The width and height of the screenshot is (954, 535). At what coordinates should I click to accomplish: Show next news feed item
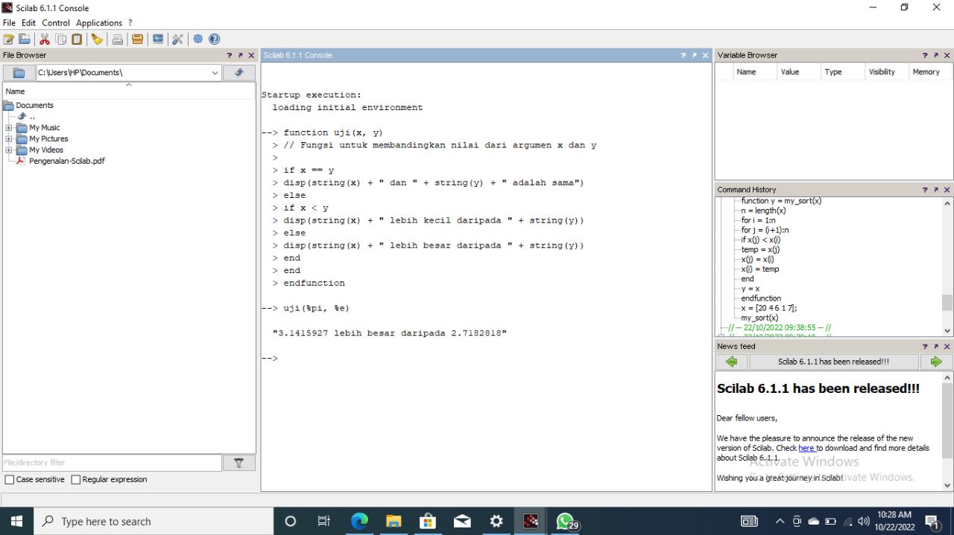936,362
